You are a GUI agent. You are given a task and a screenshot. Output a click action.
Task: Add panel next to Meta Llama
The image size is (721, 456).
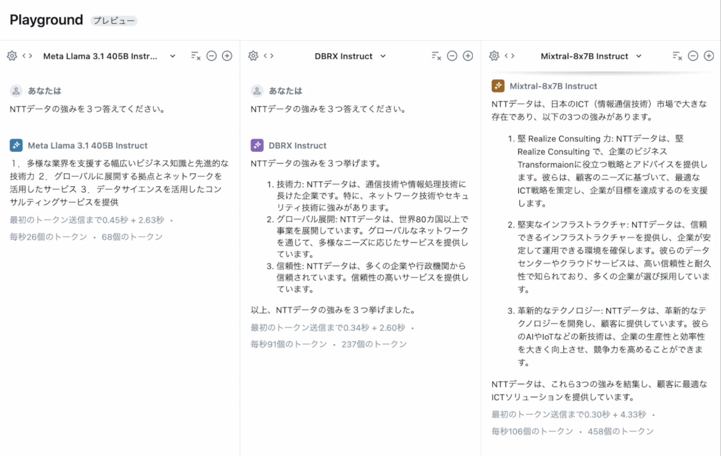click(227, 56)
